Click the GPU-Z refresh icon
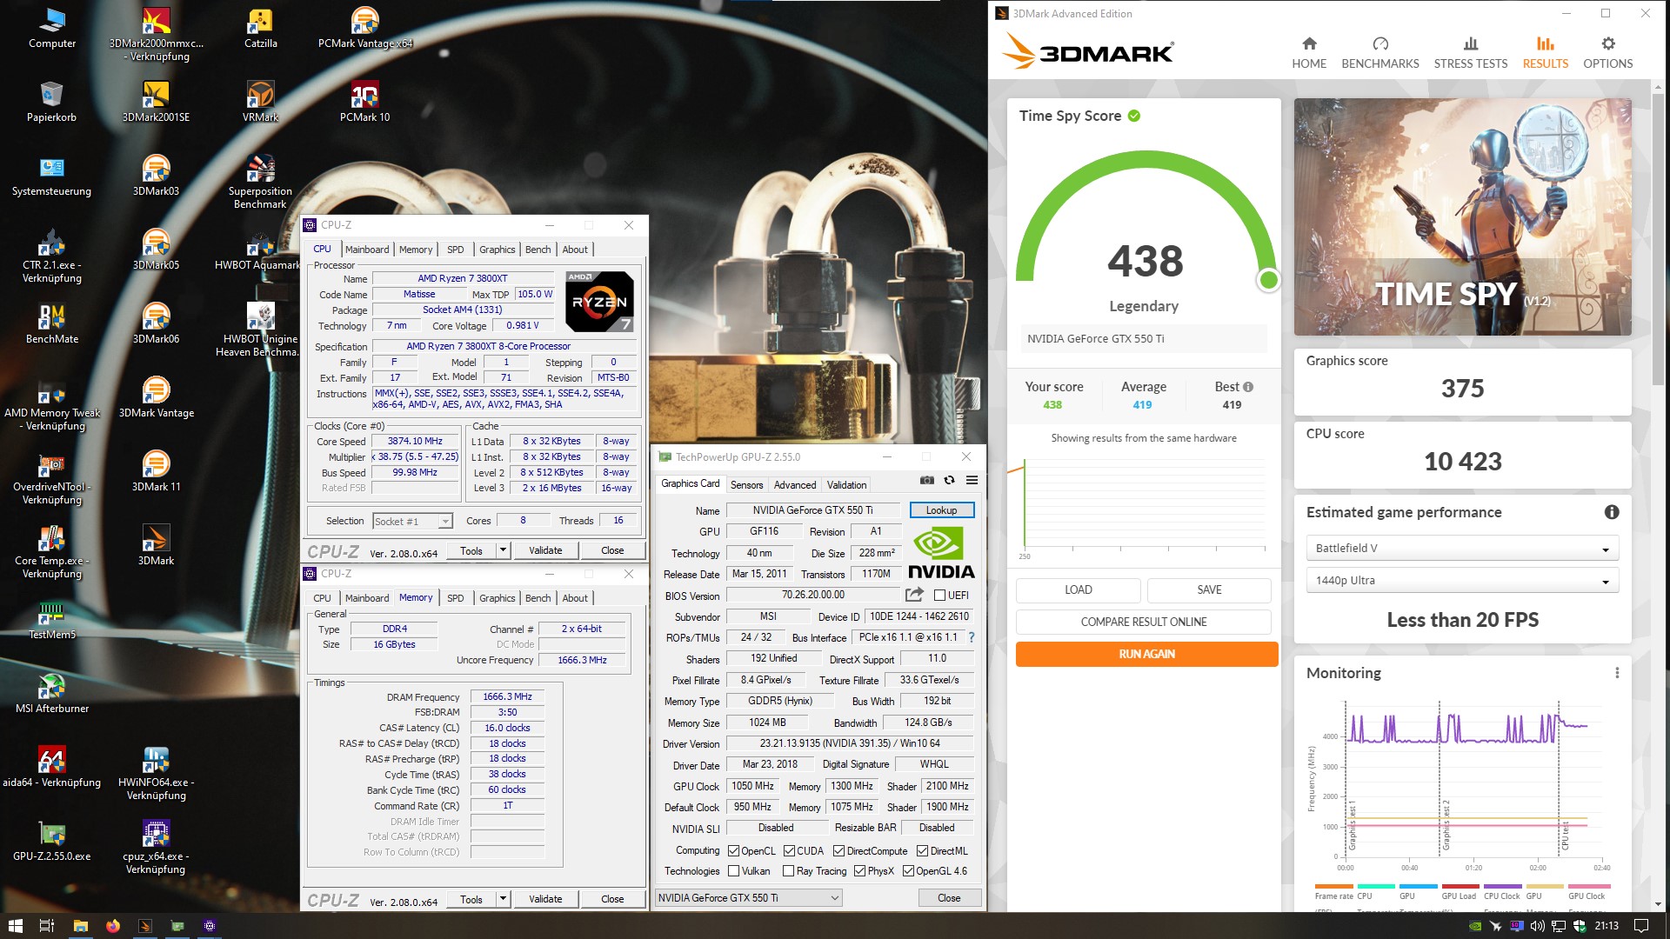Viewport: 1670px width, 939px height. point(949,480)
